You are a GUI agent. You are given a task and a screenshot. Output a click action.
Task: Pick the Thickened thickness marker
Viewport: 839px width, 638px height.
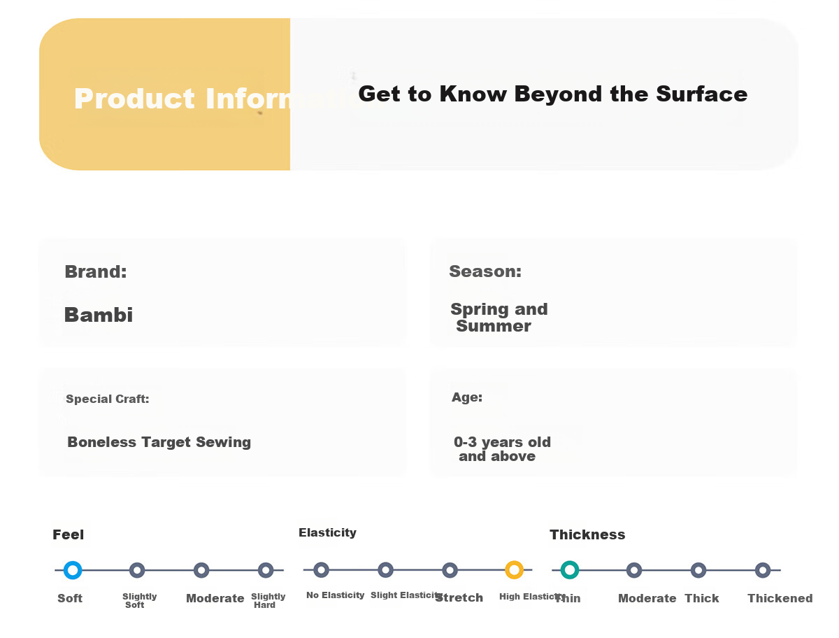pos(763,570)
